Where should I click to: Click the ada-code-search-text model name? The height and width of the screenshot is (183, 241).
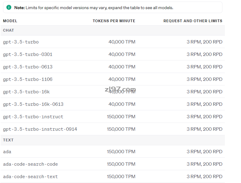(x=30, y=177)
